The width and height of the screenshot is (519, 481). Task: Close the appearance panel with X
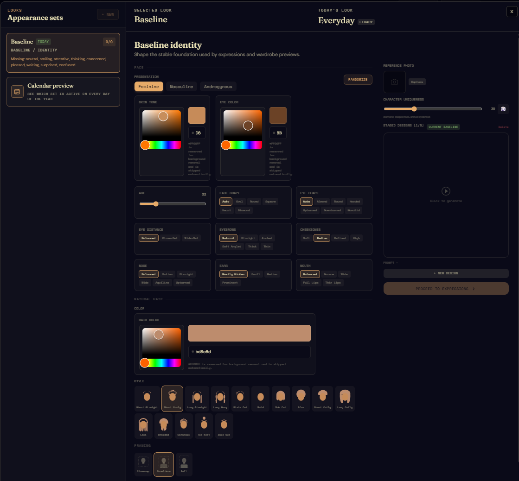[512, 12]
